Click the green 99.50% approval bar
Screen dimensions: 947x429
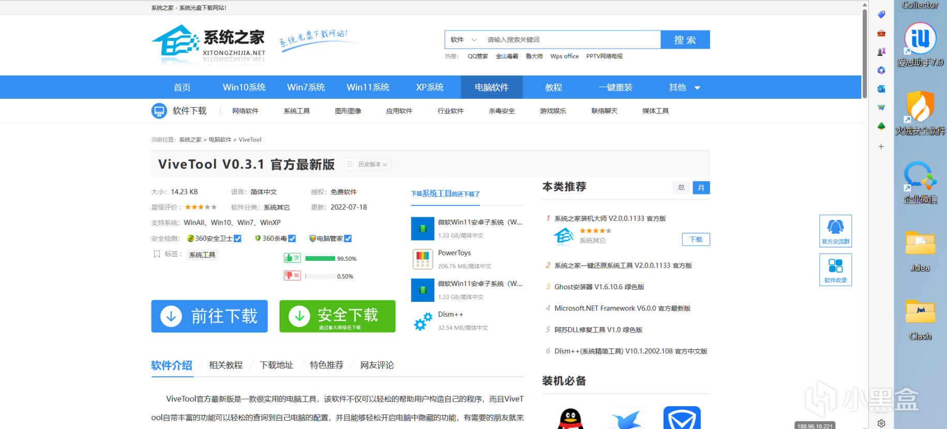point(320,259)
